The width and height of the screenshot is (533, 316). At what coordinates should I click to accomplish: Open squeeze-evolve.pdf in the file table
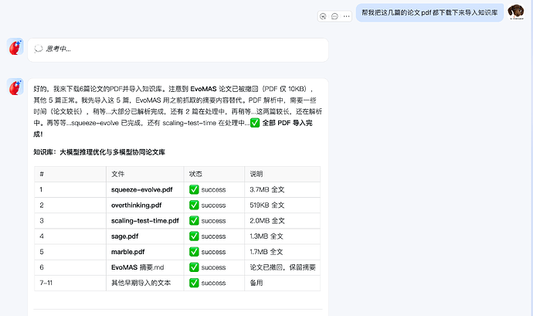142,190
